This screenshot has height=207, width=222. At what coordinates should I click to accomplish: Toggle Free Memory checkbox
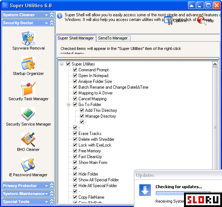75,151
